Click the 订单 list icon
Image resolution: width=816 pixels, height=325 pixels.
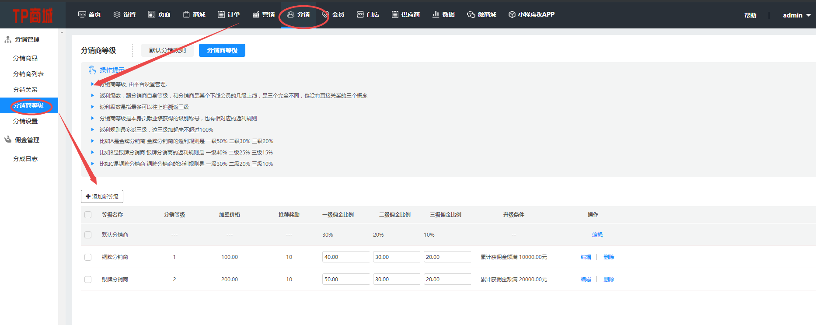(x=221, y=14)
